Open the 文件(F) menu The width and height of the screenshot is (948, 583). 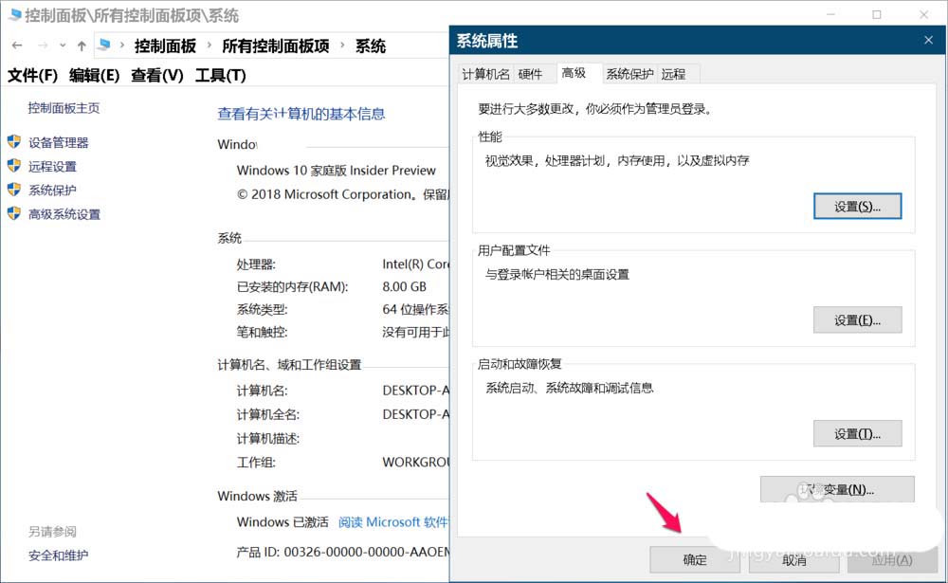[33, 76]
